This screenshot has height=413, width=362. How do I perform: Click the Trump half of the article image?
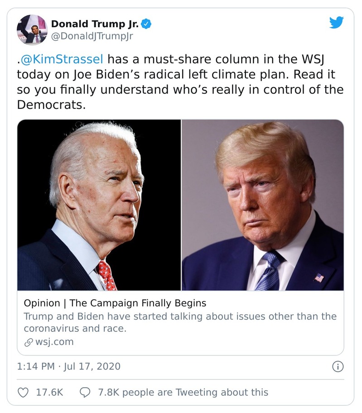[x=263, y=204]
